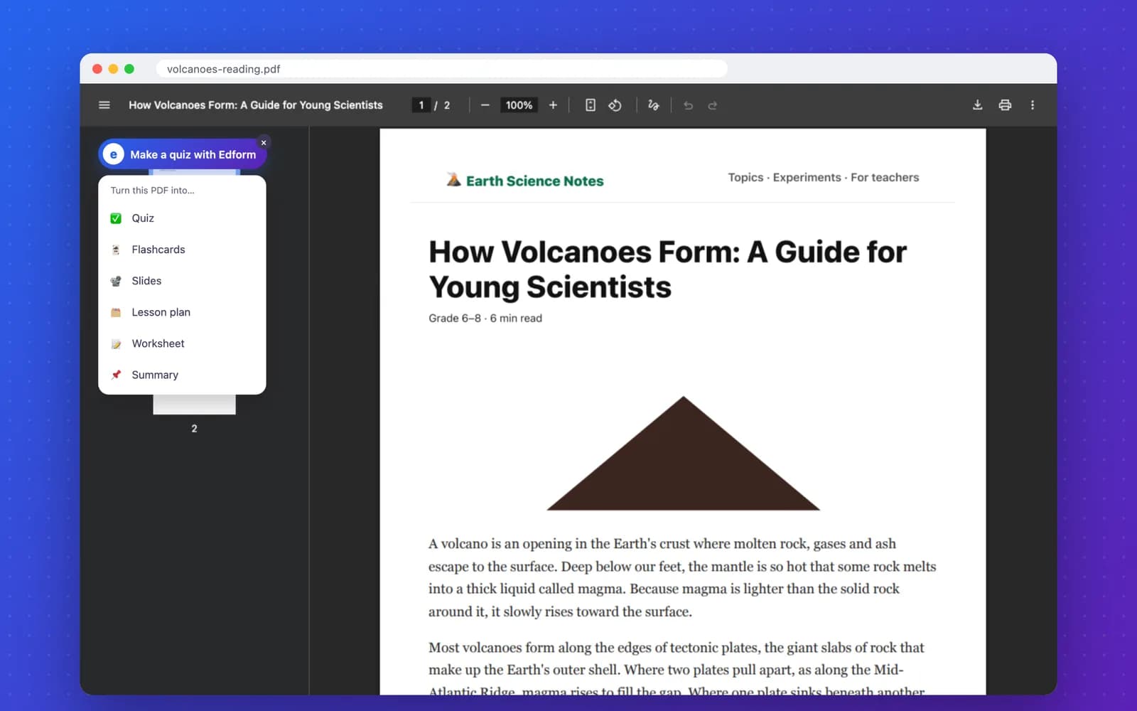
Task: Click the fit to page icon
Action: (590, 105)
